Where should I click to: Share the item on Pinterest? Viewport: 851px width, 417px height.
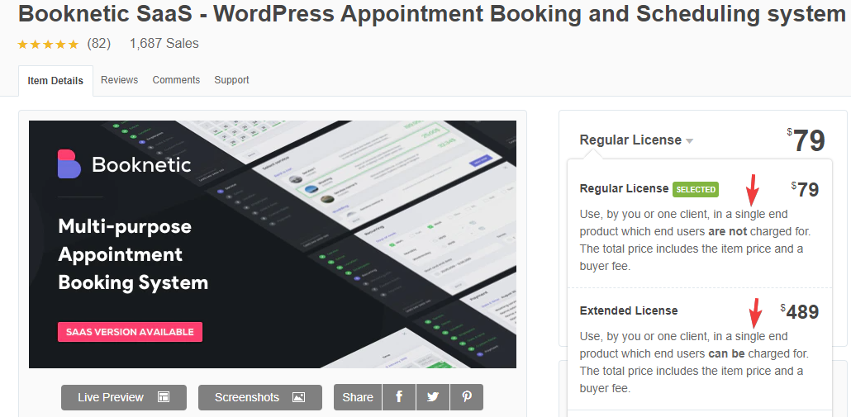click(467, 397)
